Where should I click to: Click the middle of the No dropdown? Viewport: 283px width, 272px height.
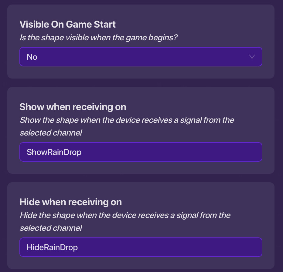point(141,57)
